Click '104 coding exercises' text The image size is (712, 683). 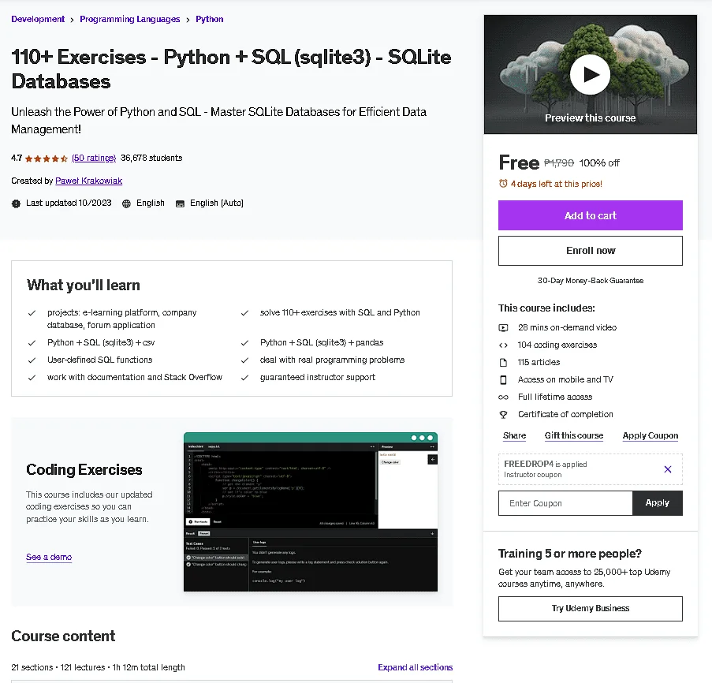(557, 345)
